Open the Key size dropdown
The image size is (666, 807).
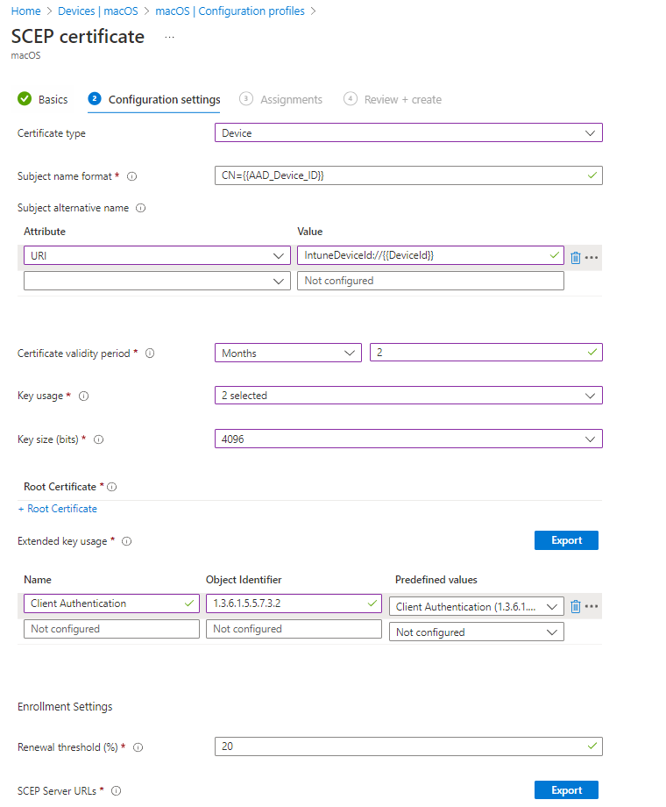click(408, 439)
